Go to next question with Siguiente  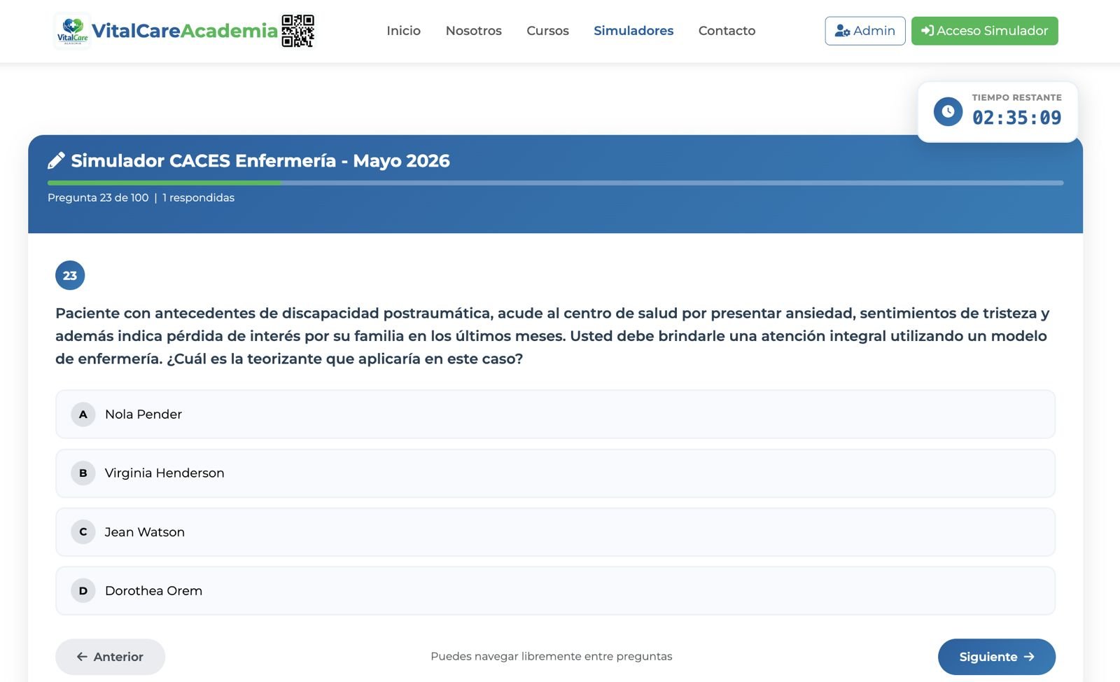point(996,657)
